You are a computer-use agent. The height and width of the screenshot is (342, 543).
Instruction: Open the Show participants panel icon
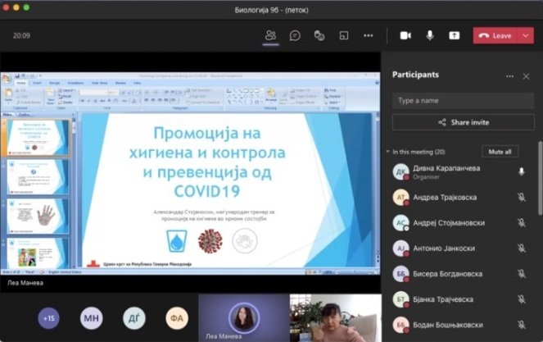pos(271,35)
